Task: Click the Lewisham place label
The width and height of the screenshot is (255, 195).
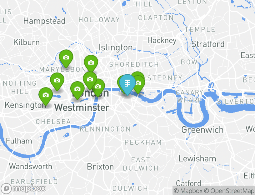Action: (197, 158)
